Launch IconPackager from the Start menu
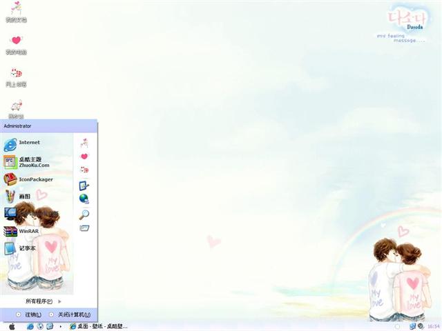The width and height of the screenshot is (442, 331). [x=28, y=179]
